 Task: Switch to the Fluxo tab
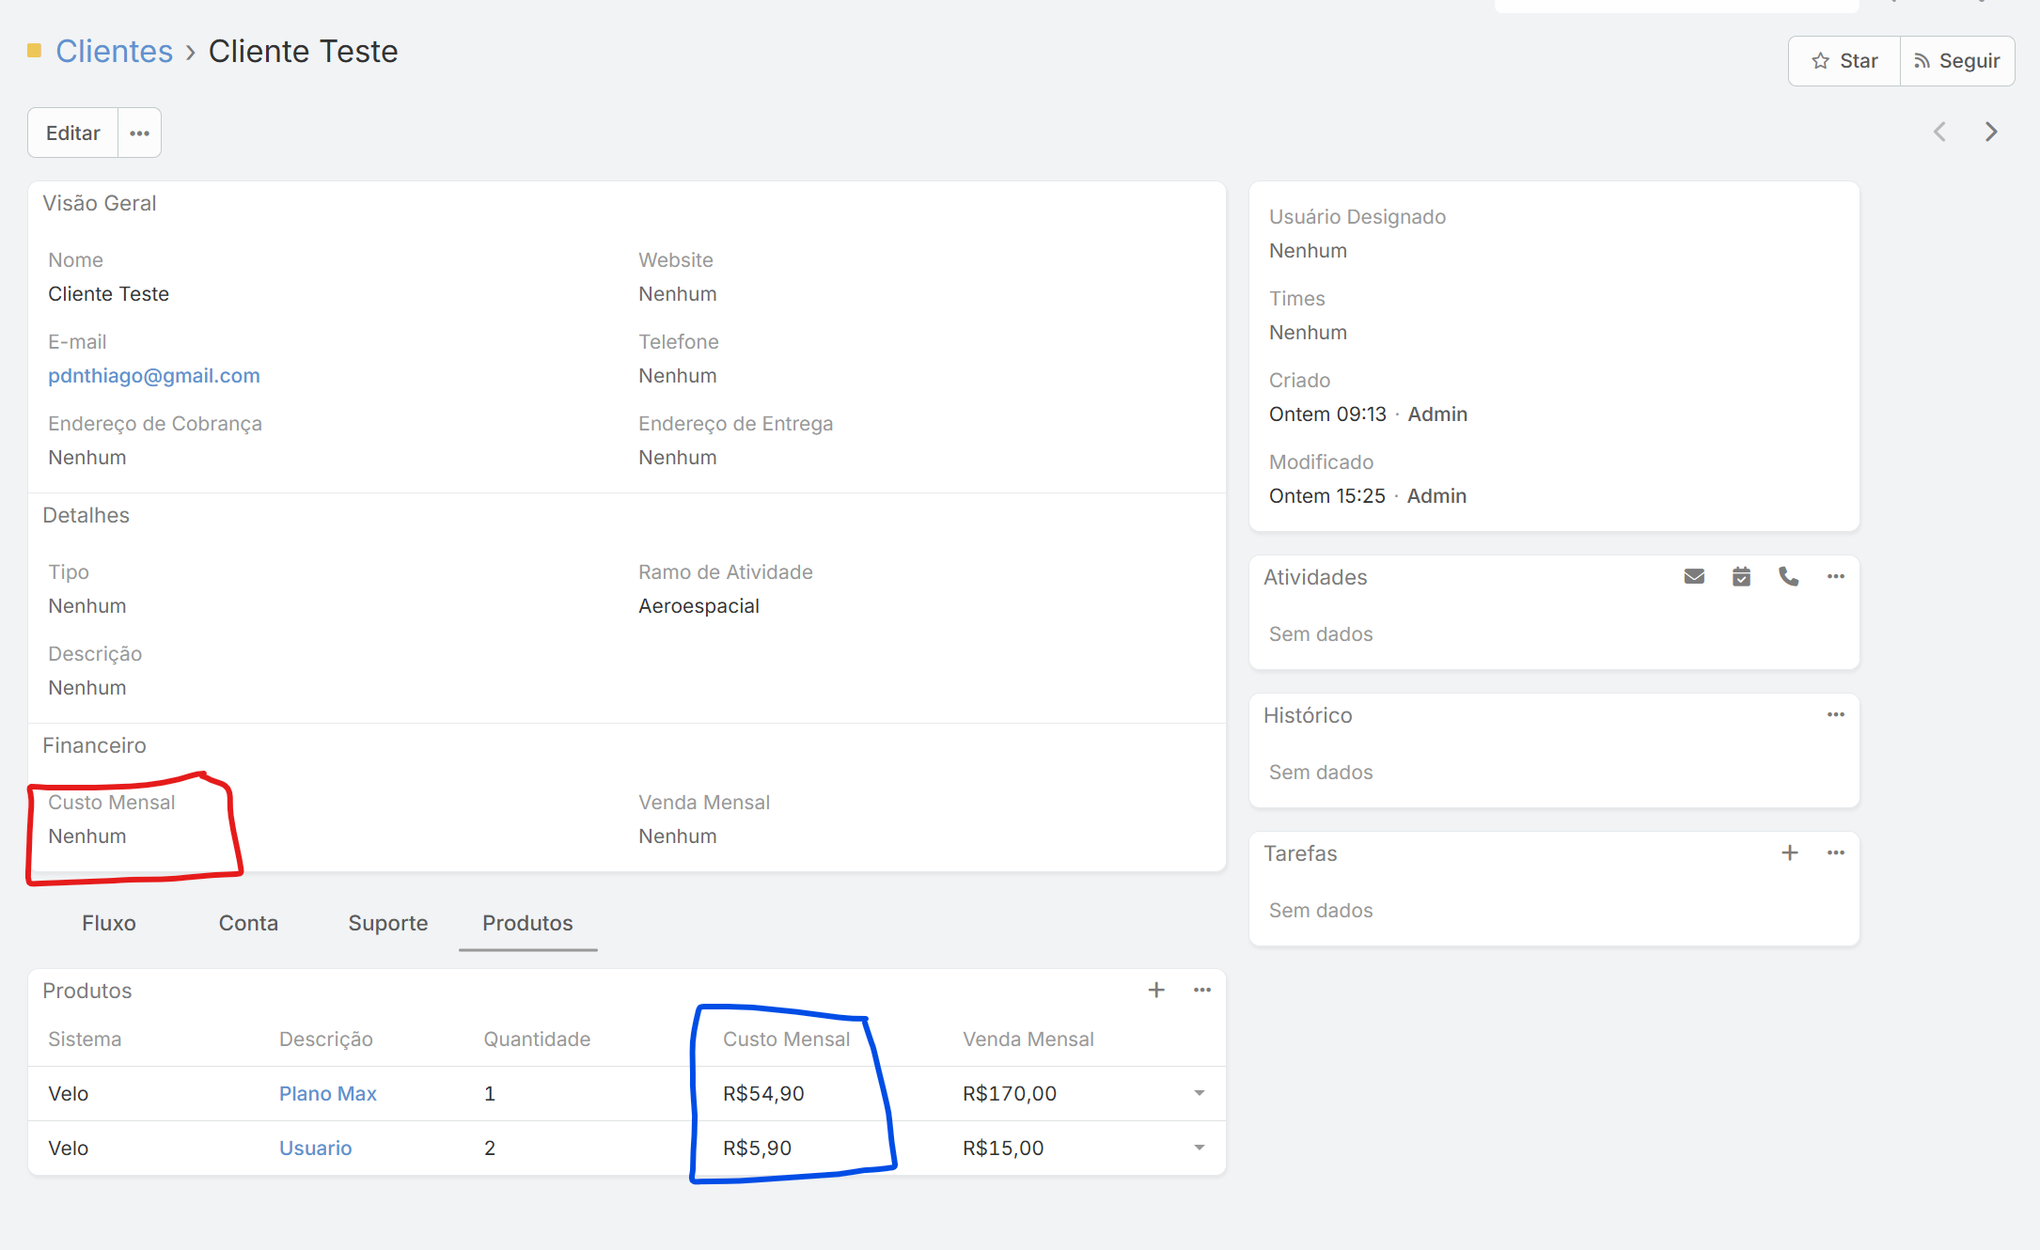pyautogui.click(x=109, y=923)
